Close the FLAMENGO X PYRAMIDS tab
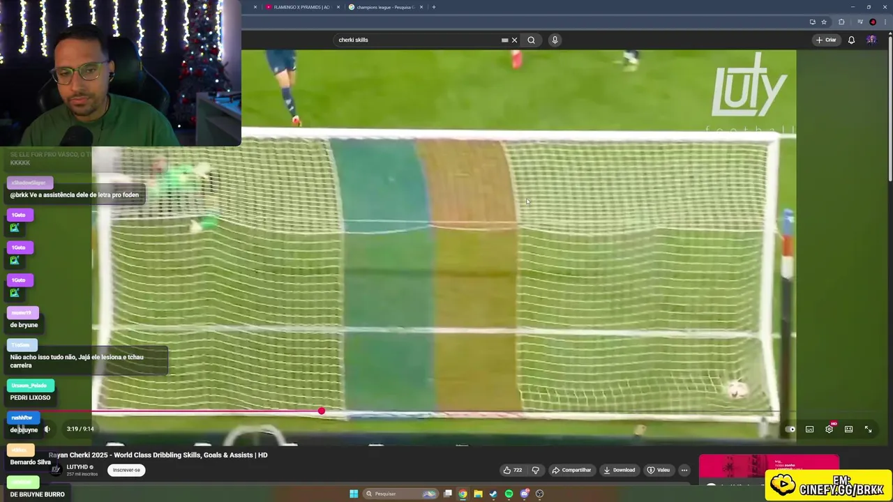The width and height of the screenshot is (893, 502). pyautogui.click(x=338, y=7)
